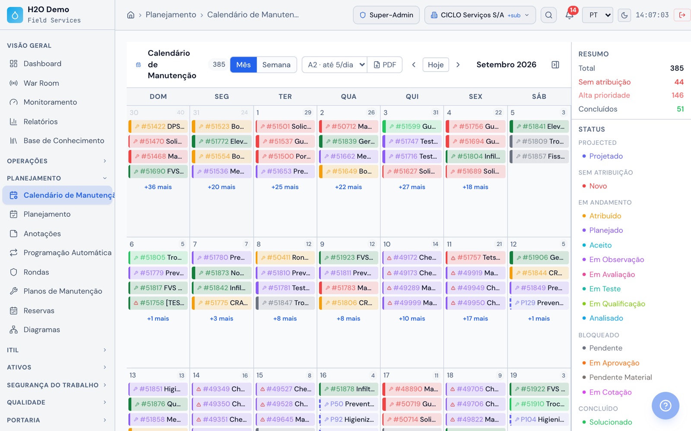This screenshot has width=691, height=431.
Task: Open event #51841 Elev on day 5
Action: tap(539, 126)
